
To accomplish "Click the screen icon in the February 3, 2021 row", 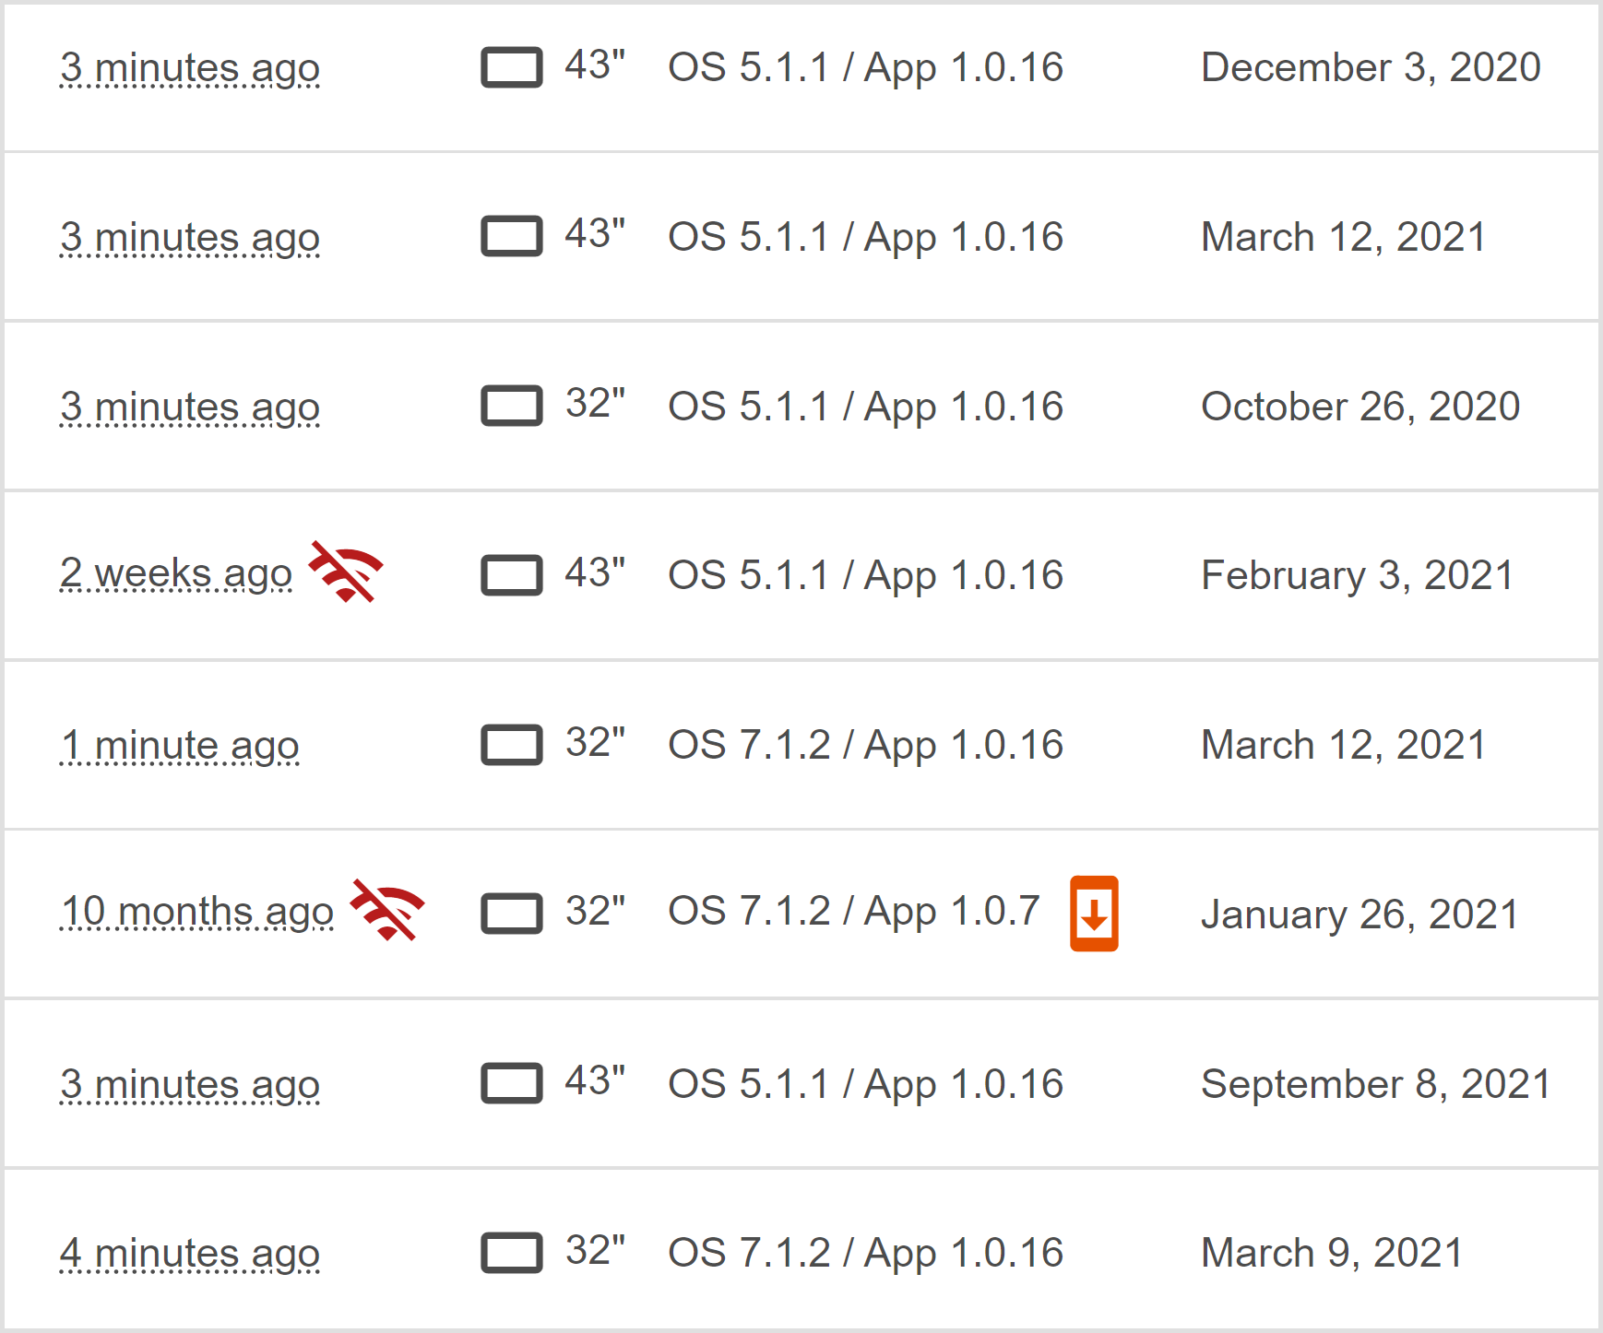I will [512, 576].
